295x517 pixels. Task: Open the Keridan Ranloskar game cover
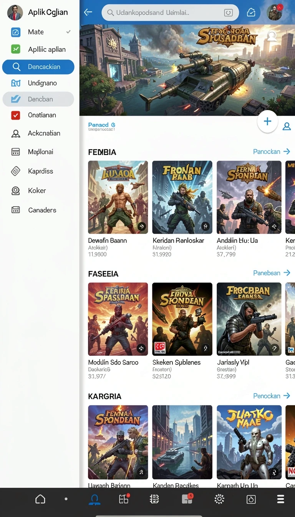point(182,197)
